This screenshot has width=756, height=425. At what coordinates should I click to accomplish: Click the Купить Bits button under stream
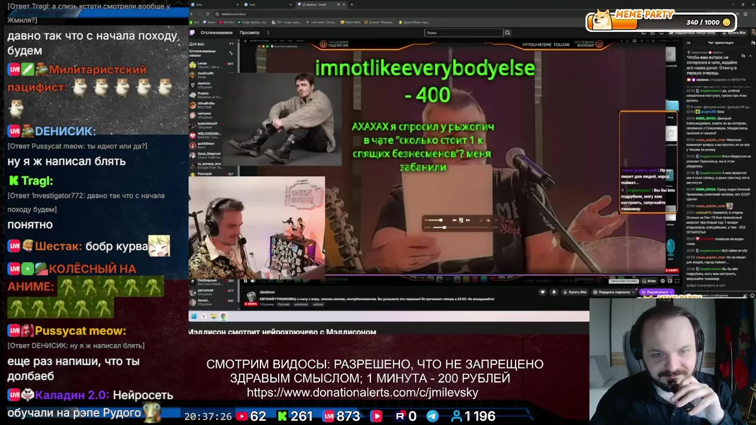click(575, 292)
